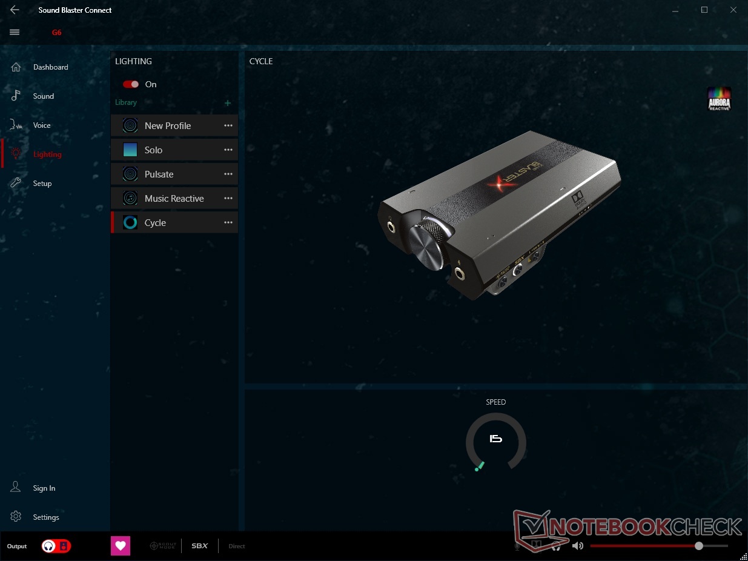
Task: Toggle SBX mode
Action: click(x=199, y=546)
